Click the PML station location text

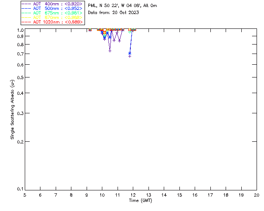[x=123, y=6]
